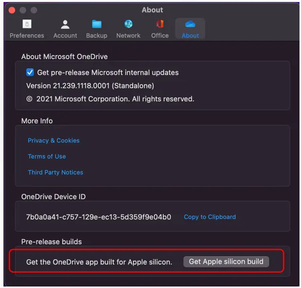Click Get Apple silicon build button
301x288 pixels.
coord(226,262)
